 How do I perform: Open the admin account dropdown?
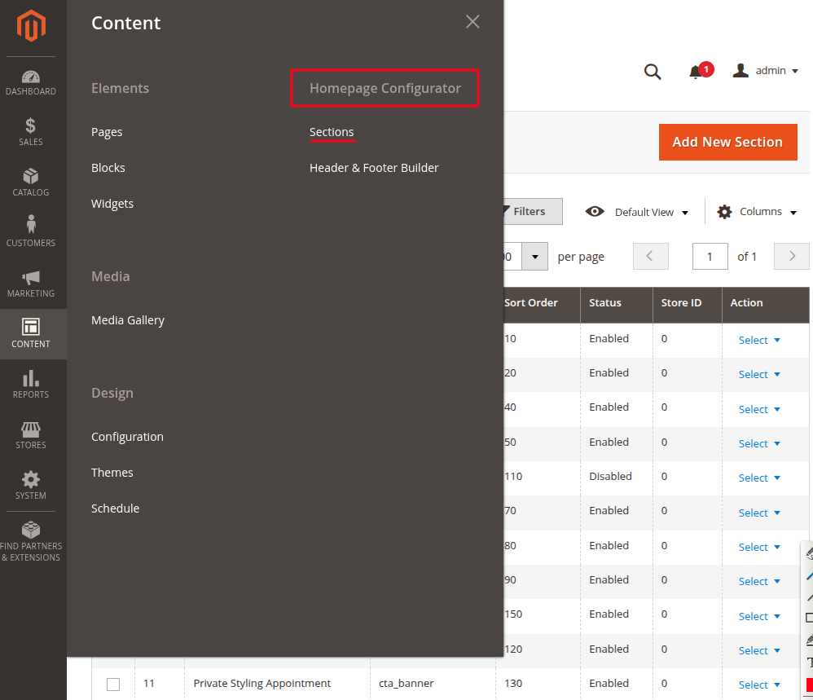[765, 71]
